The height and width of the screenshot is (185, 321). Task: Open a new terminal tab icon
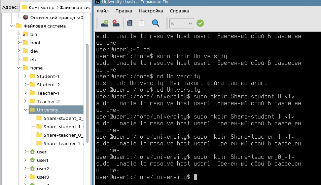tap(105, 23)
